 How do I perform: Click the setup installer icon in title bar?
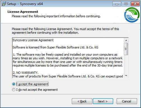coord(4,4)
